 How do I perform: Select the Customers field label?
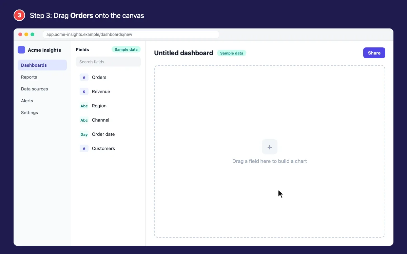103,148
